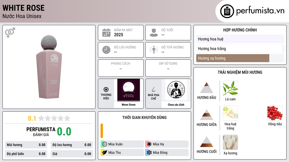This screenshot has height=162, width=289.
Task: Open the perfumer illustration thumbnail
Action: tap(176, 90)
